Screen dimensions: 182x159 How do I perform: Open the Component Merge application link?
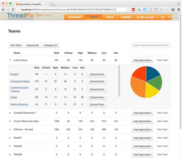point(20,81)
